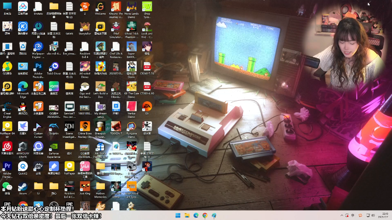Image resolution: width=392 pixels, height=220 pixels.
Task: Open Venba Demo shortcut
Action: click(x=131, y=110)
